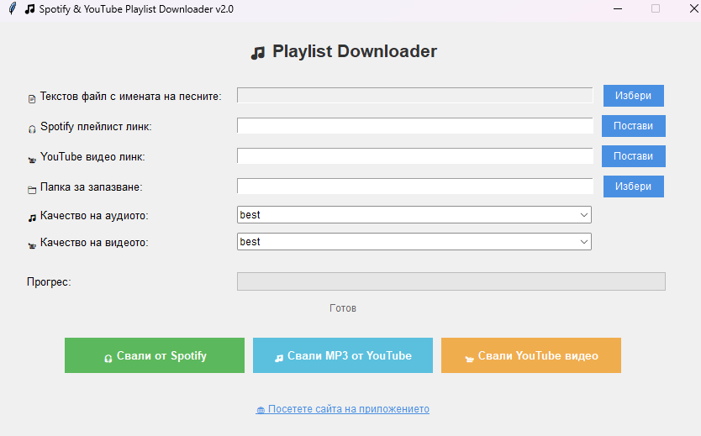Click the Папка за запазване: label
The width and height of the screenshot is (701, 436).
[x=92, y=187]
